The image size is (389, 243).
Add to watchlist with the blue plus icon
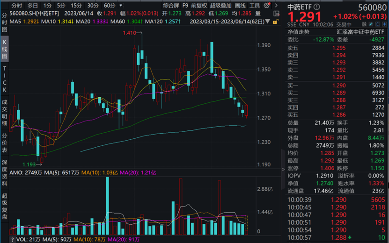[384, 24]
